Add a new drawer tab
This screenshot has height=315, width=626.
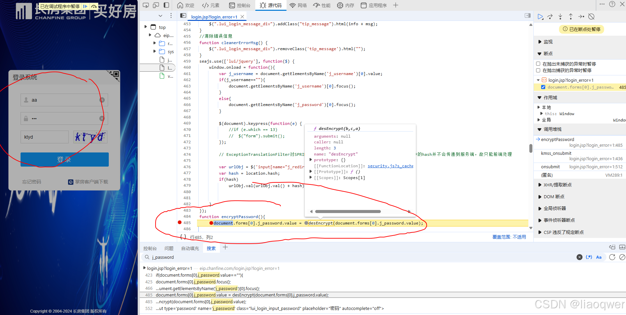click(x=225, y=247)
